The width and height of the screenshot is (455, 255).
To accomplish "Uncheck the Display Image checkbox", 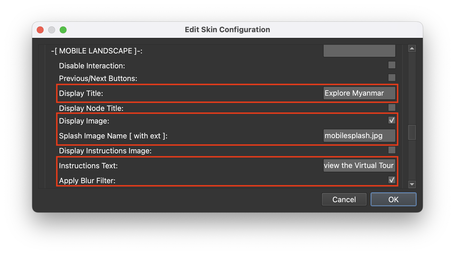I will [x=392, y=120].
